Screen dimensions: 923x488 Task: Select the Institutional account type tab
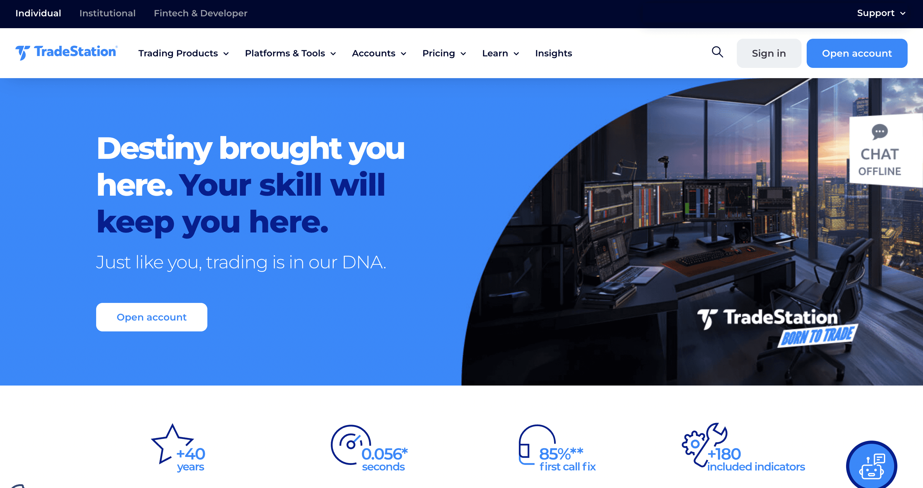point(107,13)
